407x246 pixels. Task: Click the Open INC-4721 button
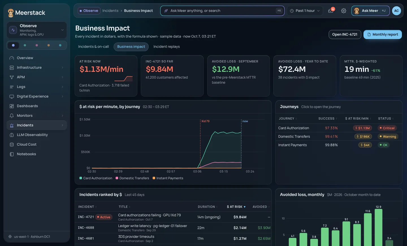(x=345, y=34)
